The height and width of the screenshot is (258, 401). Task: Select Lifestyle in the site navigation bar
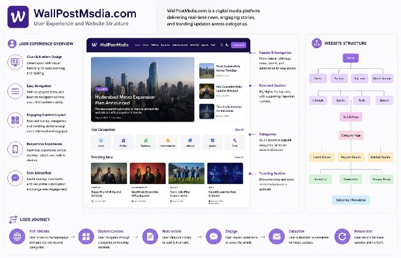pyautogui.click(x=195, y=45)
